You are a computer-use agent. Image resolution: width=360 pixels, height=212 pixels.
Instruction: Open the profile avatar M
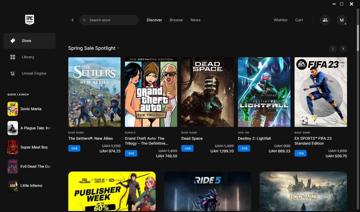pyautogui.click(x=342, y=20)
